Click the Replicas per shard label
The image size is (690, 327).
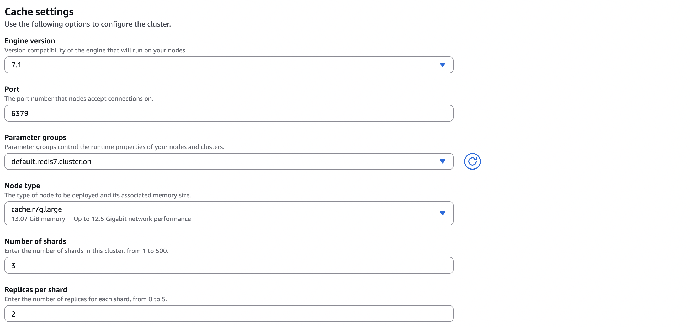(36, 289)
